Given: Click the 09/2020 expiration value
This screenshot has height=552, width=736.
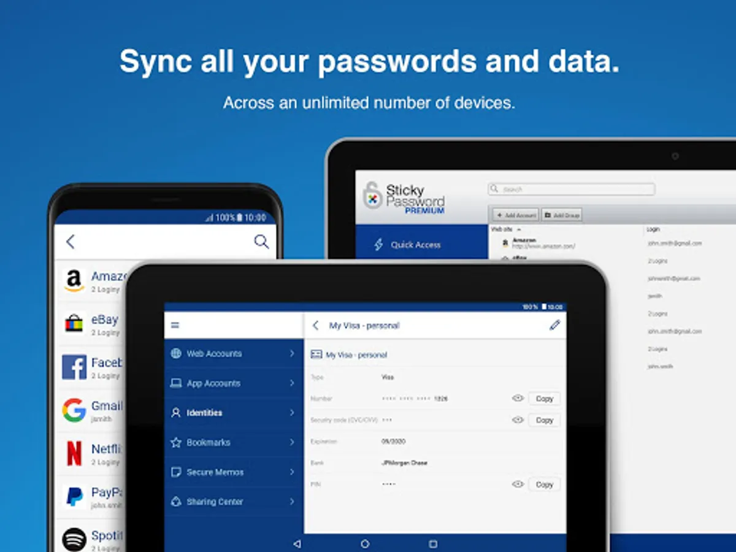Looking at the screenshot, I should [393, 441].
